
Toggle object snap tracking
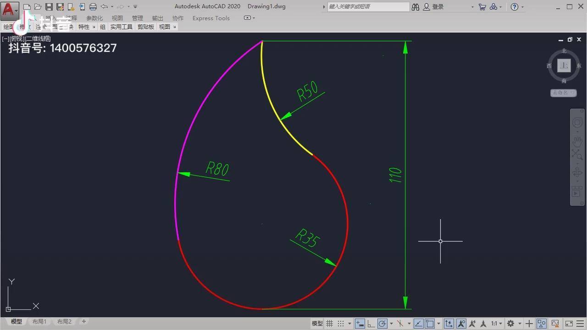[x=419, y=324]
